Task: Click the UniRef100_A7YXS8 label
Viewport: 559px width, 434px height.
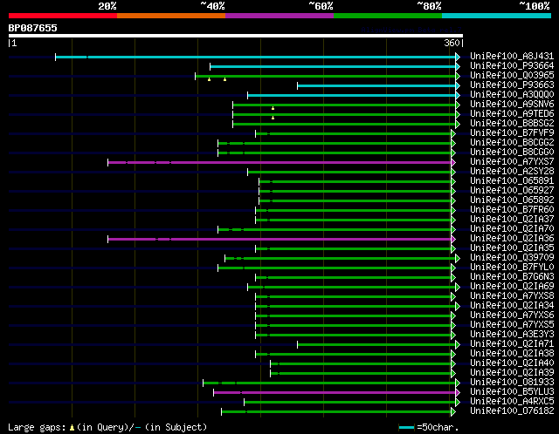Action: click(x=512, y=296)
